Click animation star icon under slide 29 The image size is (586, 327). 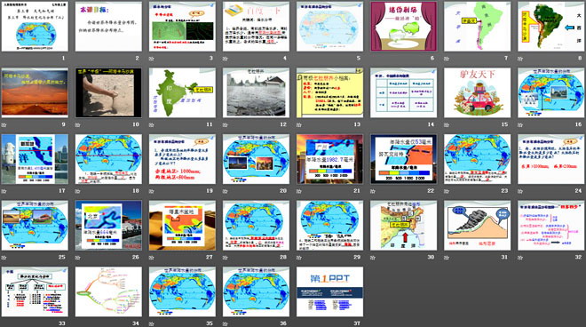click(299, 258)
